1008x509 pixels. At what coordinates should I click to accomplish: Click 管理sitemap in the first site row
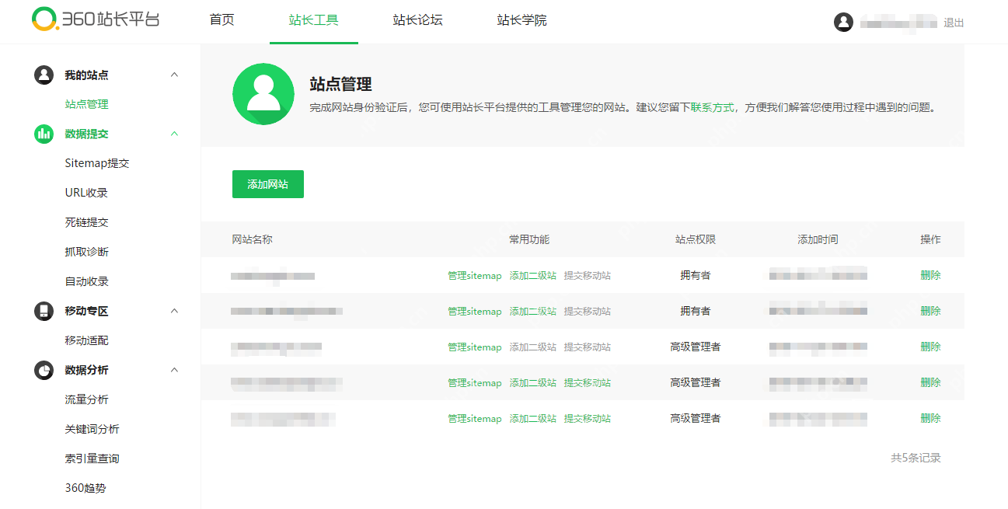click(475, 276)
